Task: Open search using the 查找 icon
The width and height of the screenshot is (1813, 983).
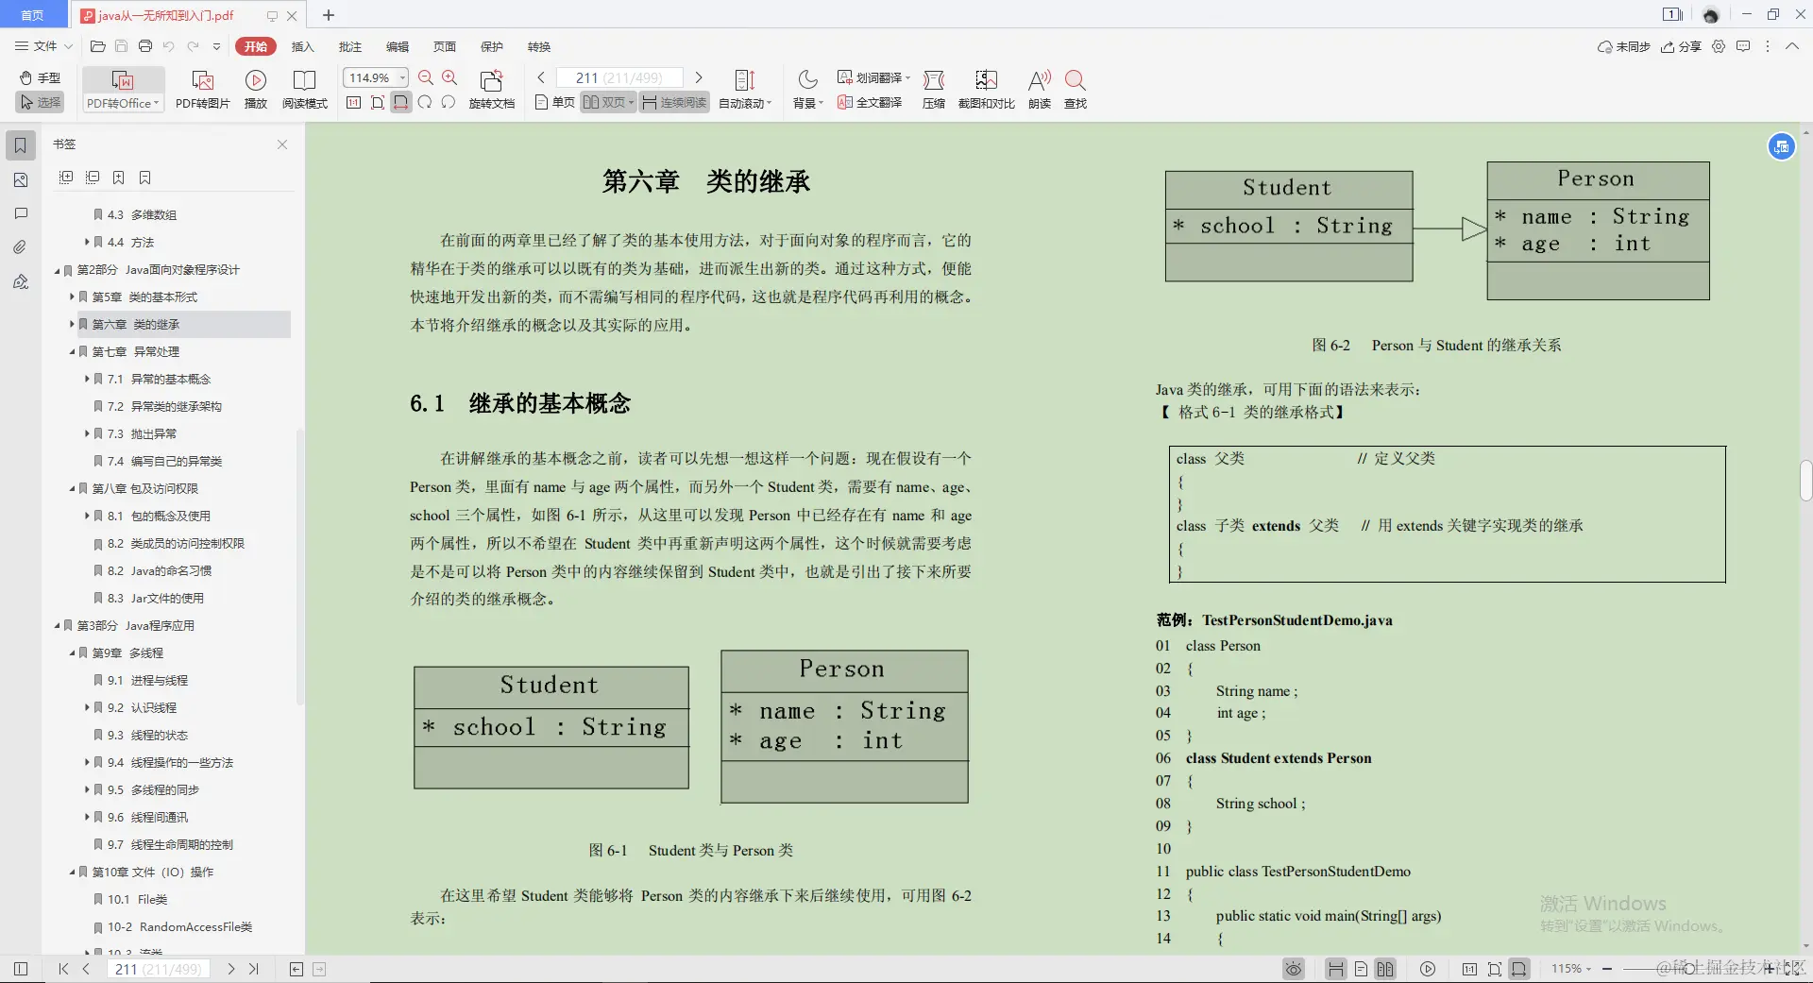Action: click(1075, 88)
